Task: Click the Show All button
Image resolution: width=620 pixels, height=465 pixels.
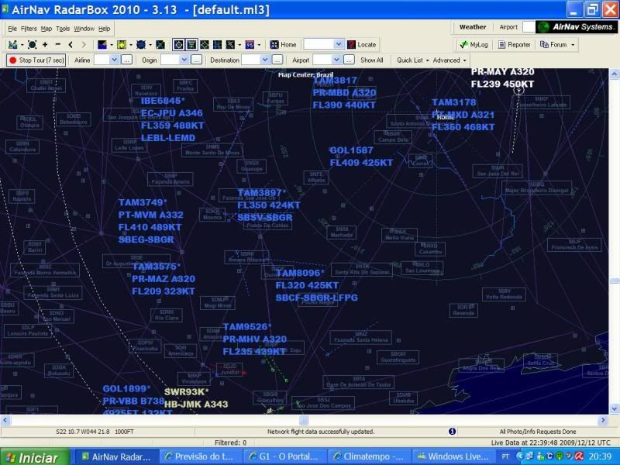Action: (372, 60)
